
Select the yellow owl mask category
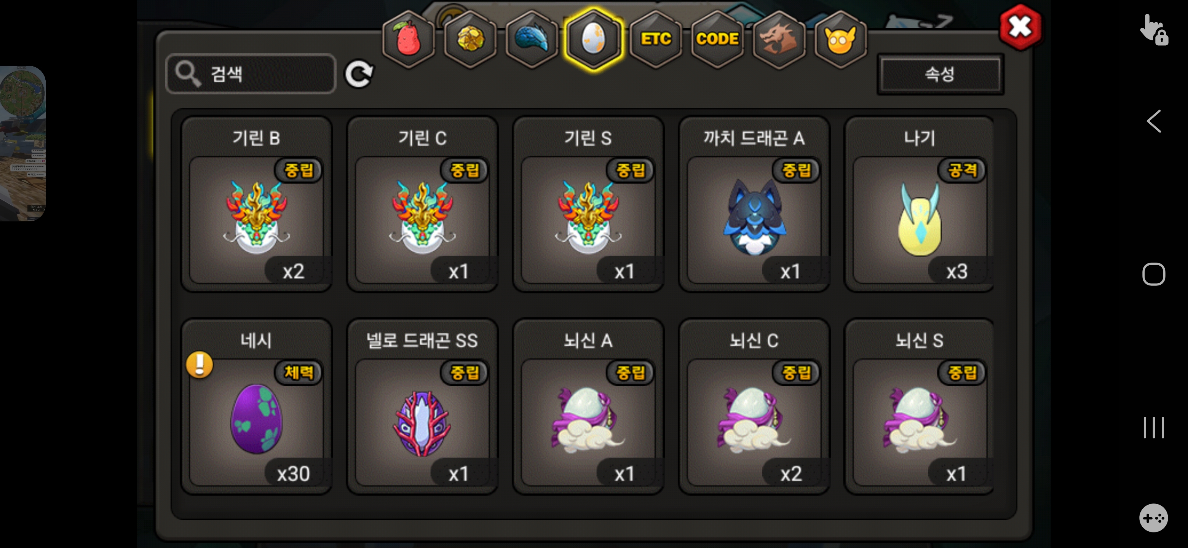840,39
